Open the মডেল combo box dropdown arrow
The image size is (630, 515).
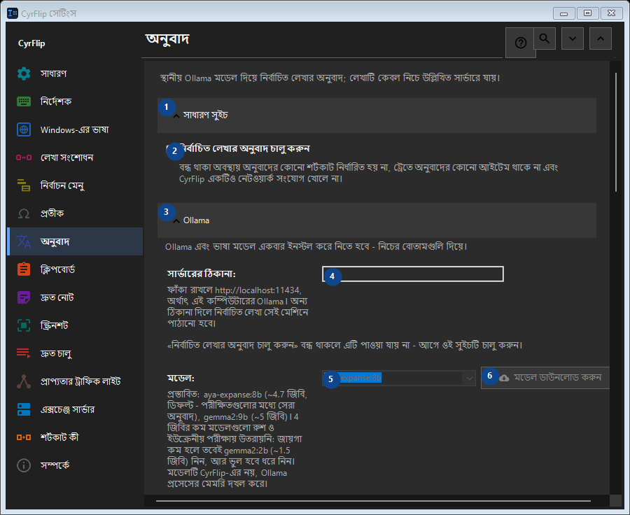pos(469,379)
